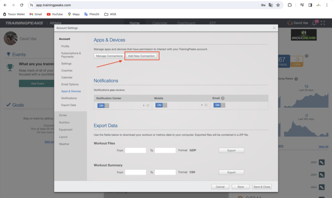Select Subscriptions & Payments in the sidebar
332x198 pixels.
tap(71, 55)
